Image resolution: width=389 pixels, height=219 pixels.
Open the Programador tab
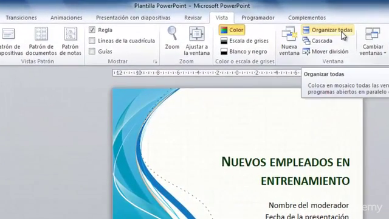point(258,18)
